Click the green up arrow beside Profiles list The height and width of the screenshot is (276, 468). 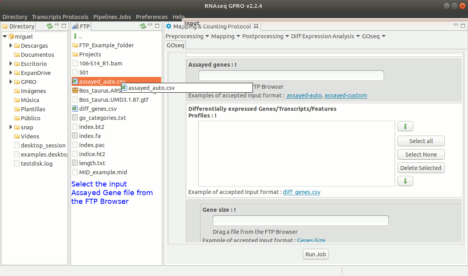pyautogui.click(x=405, y=127)
